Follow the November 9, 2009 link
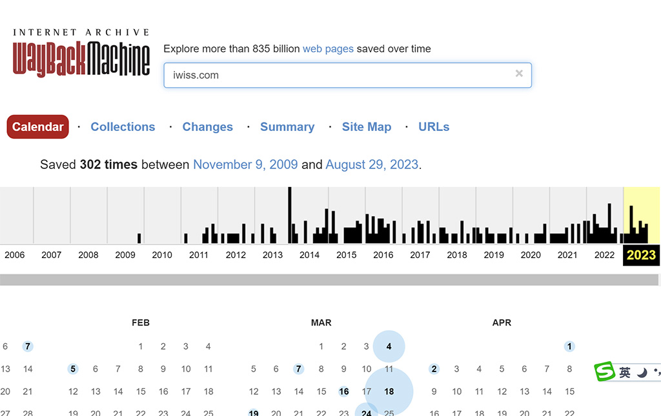Viewport: 661px width, 416px height. click(x=245, y=164)
